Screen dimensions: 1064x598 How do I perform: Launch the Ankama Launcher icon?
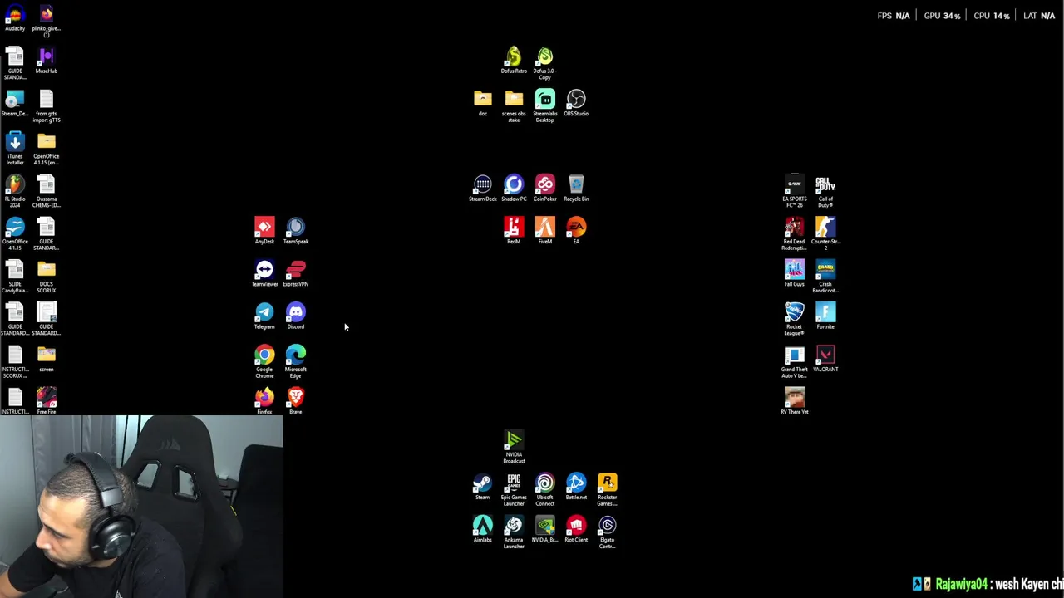click(514, 532)
